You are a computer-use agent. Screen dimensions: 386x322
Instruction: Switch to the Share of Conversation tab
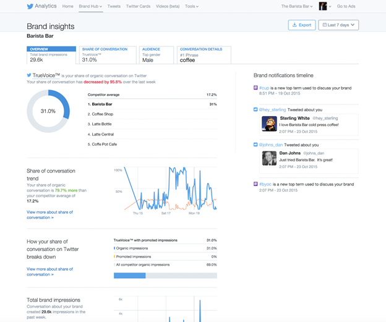(x=108, y=55)
